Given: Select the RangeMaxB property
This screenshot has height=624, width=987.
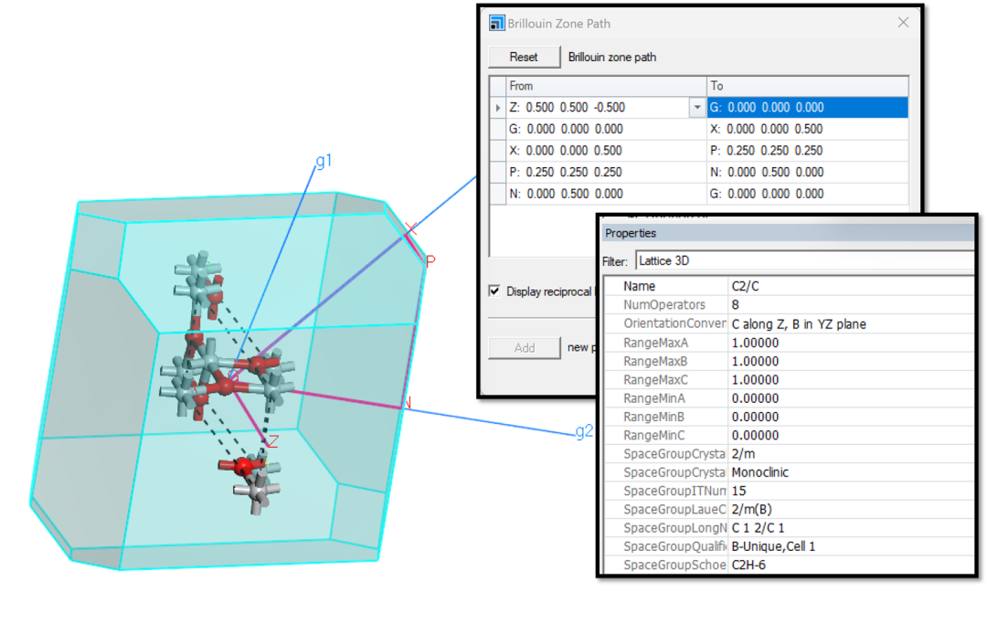Looking at the screenshot, I should pyautogui.click(x=789, y=361).
